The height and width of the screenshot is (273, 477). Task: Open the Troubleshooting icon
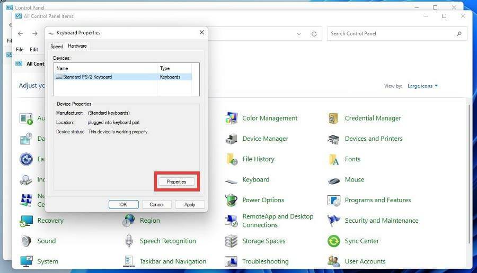[x=231, y=261]
